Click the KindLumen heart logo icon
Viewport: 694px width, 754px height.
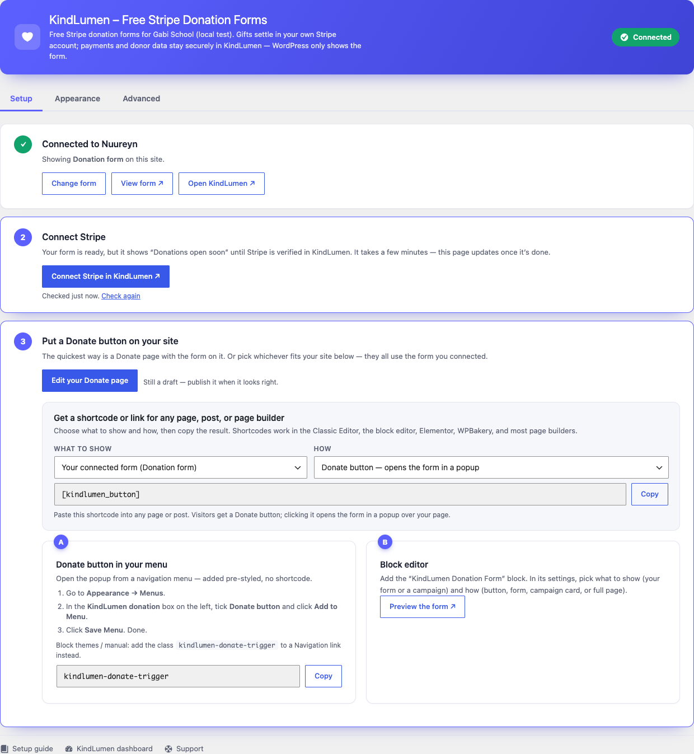(27, 37)
